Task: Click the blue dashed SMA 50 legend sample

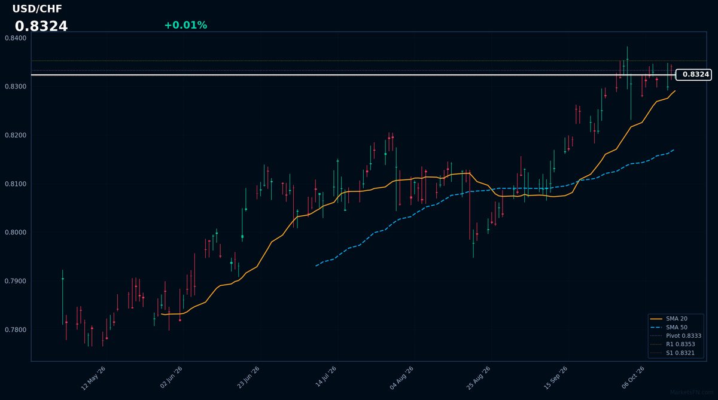Action: 656,327
